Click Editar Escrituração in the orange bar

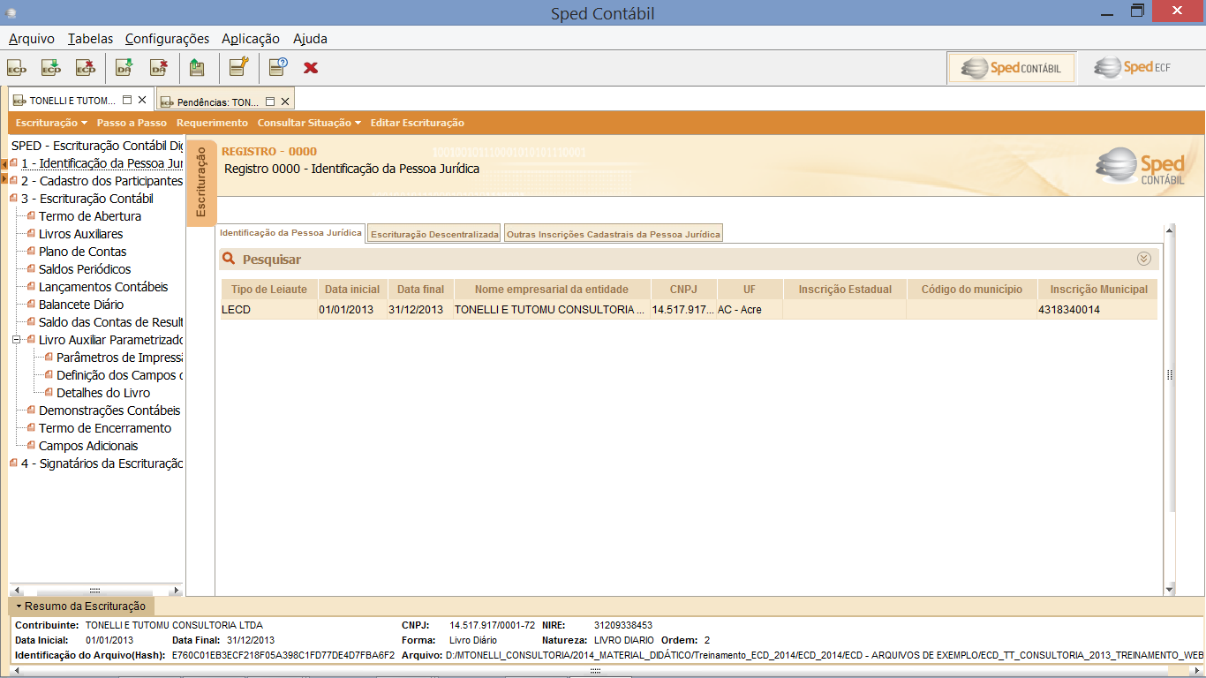click(x=417, y=123)
